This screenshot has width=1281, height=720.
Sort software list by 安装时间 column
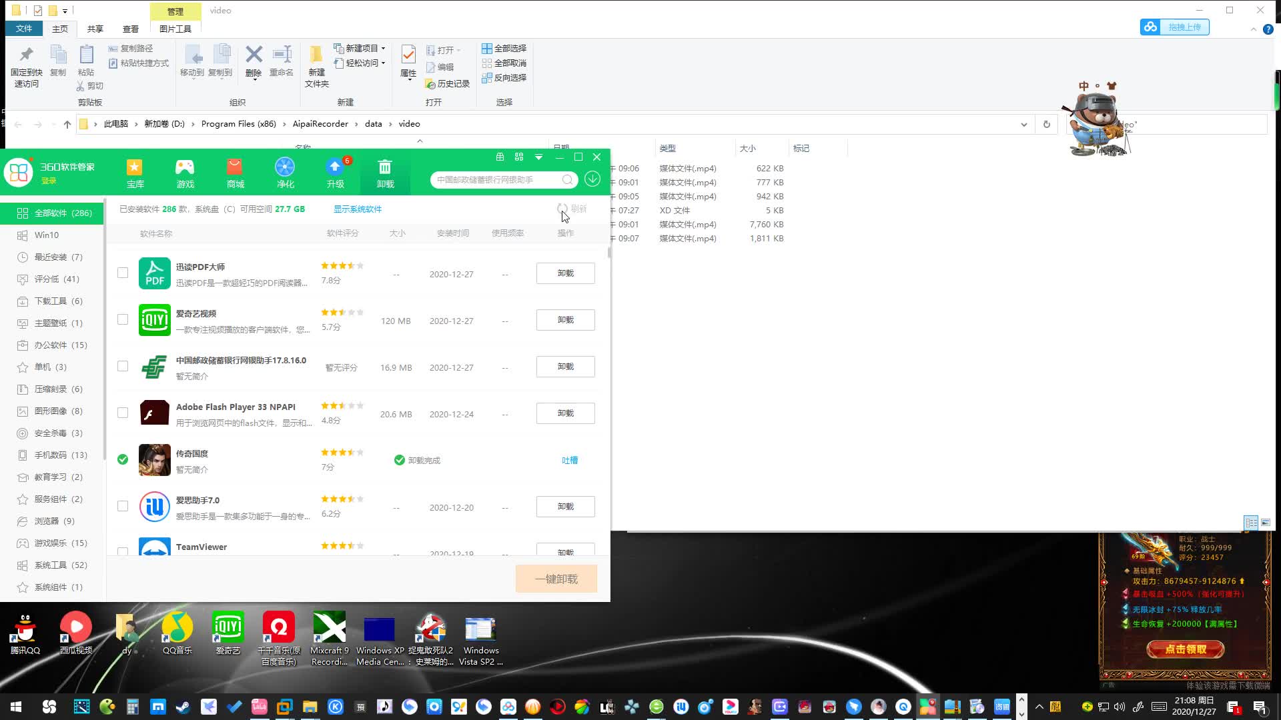click(452, 233)
